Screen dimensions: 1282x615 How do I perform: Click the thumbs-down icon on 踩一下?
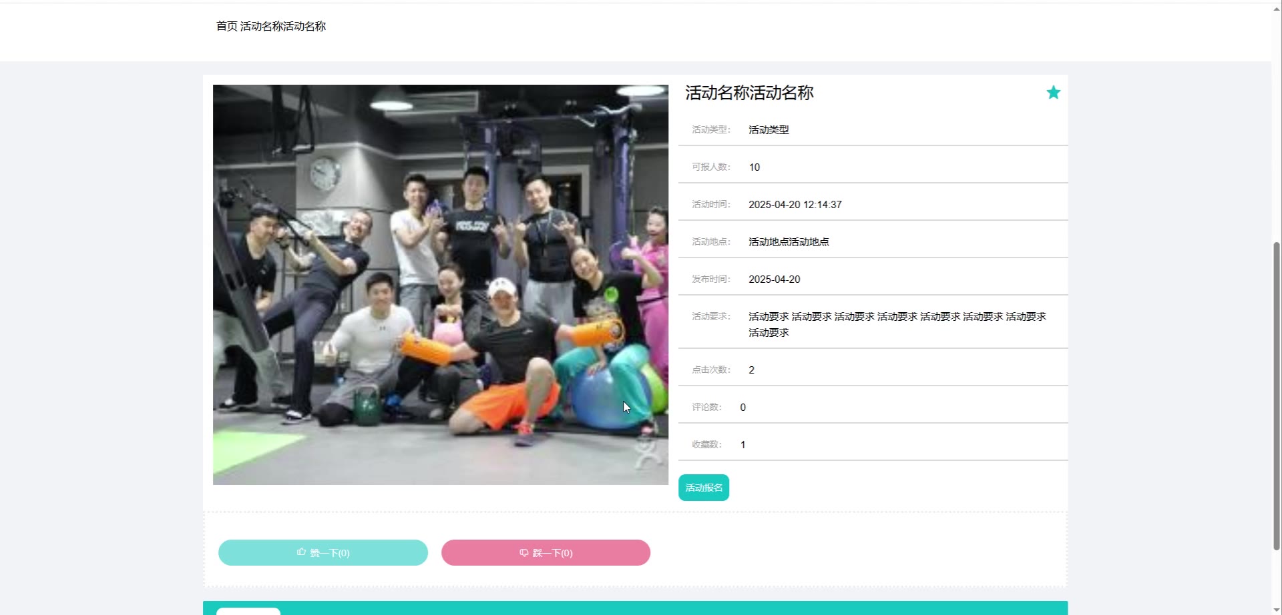[x=523, y=553]
